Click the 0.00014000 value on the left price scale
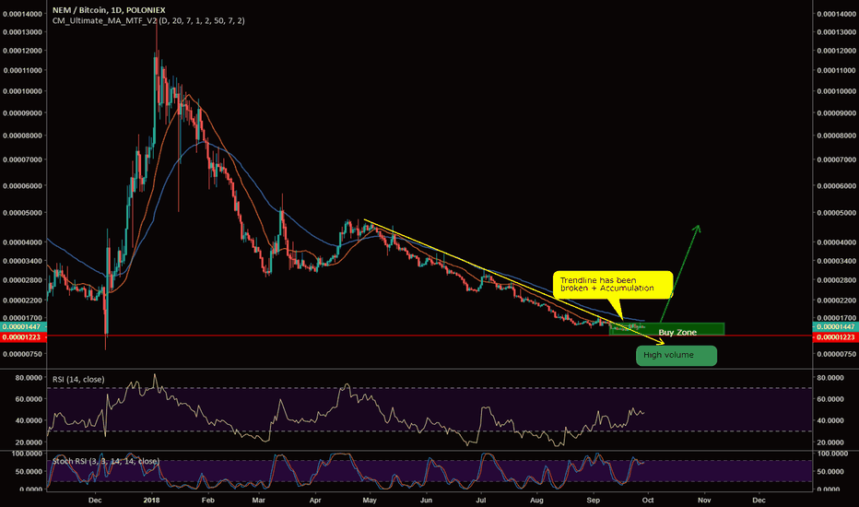859x507 pixels. click(x=22, y=14)
